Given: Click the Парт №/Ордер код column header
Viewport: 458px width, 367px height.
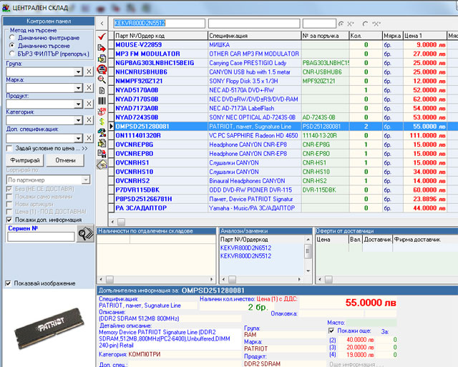Looking at the screenshot, I should coord(160,36).
